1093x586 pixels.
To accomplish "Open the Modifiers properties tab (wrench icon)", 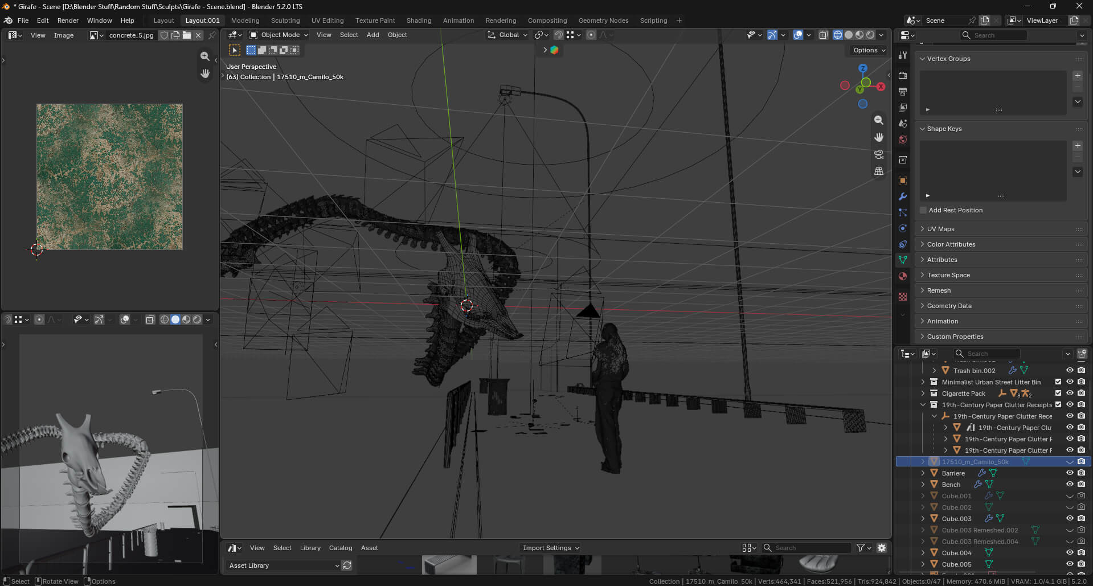I will point(903,196).
